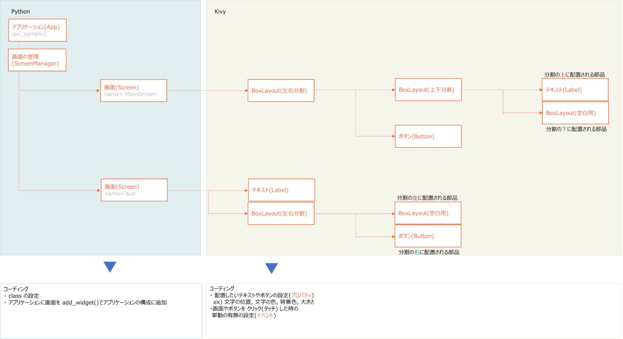
Task: Select the テキスト(Label) box on the right side
Action: click(575, 90)
